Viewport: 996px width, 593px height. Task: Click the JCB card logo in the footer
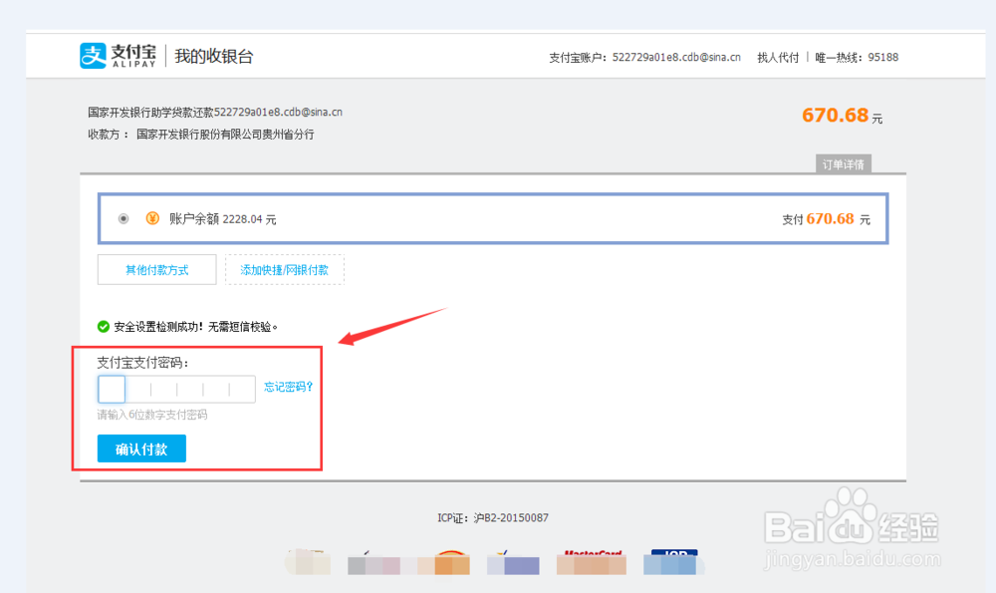(x=673, y=561)
